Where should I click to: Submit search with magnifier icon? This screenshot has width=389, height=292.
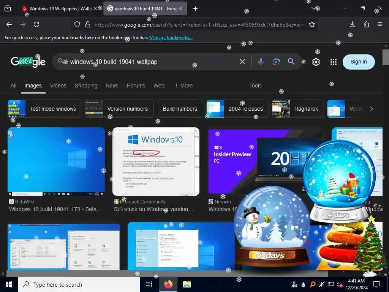coord(291,62)
